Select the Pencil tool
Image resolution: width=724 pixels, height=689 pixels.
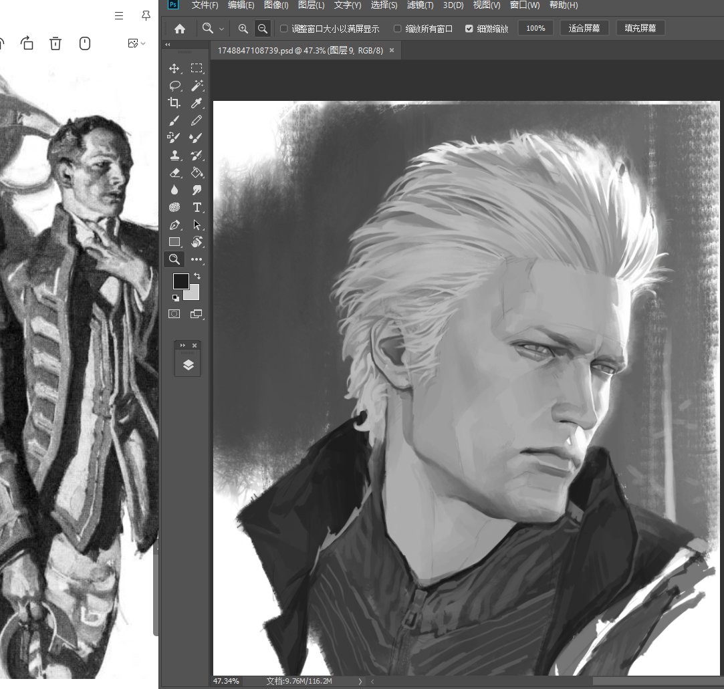[197, 120]
